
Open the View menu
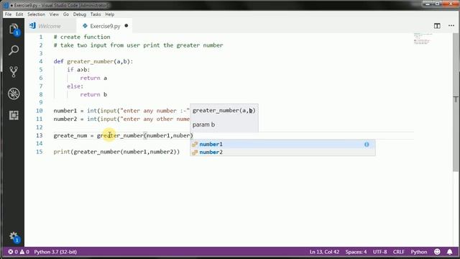pyautogui.click(x=54, y=14)
